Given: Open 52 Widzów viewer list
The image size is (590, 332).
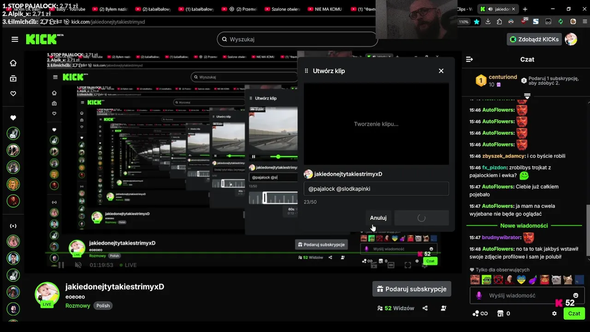Looking at the screenshot, I should pyautogui.click(x=395, y=308).
